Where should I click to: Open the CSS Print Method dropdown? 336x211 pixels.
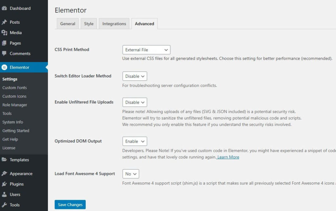(146, 50)
